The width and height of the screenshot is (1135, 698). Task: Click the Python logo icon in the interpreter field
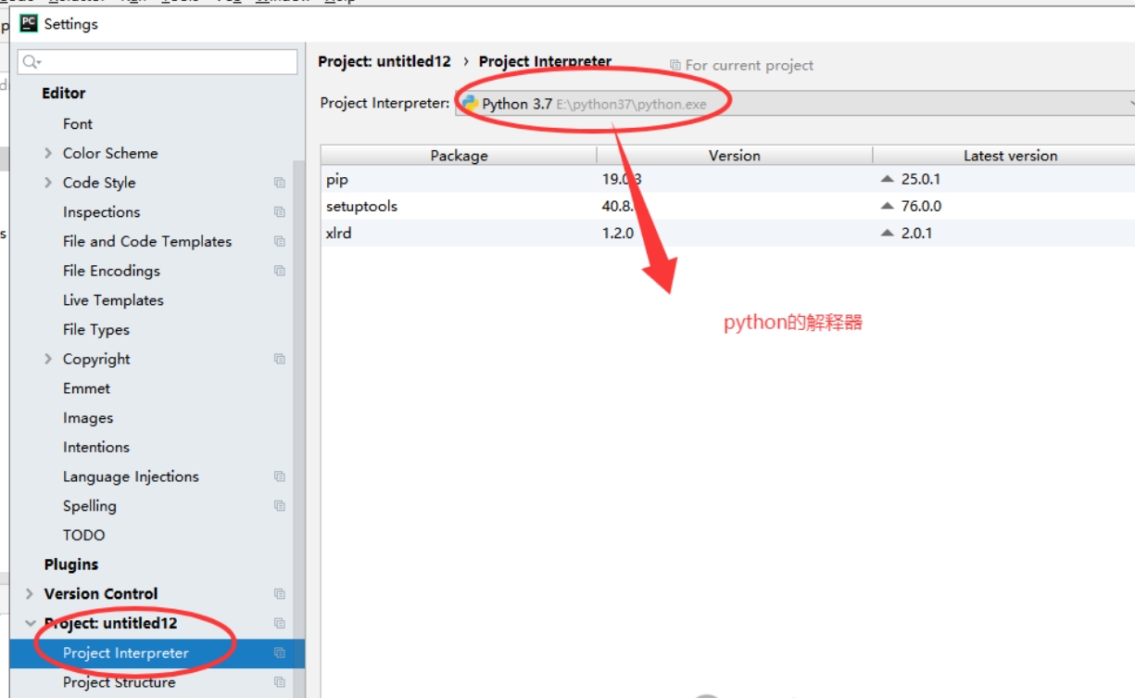click(470, 103)
